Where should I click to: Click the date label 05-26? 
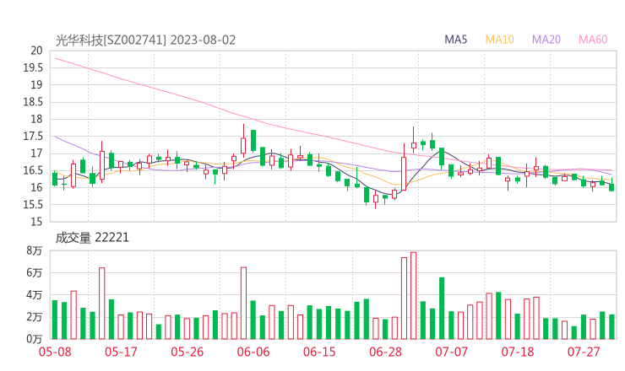(187, 352)
